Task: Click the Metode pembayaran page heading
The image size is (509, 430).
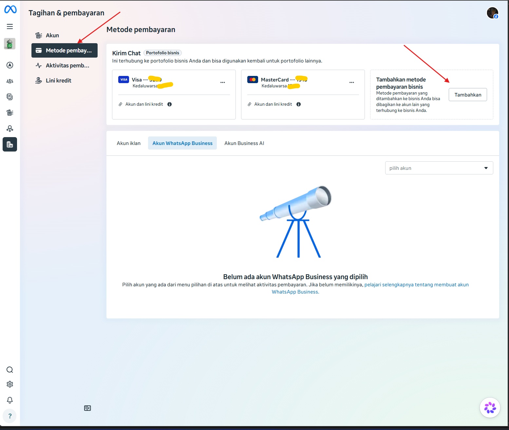Action: tap(141, 30)
